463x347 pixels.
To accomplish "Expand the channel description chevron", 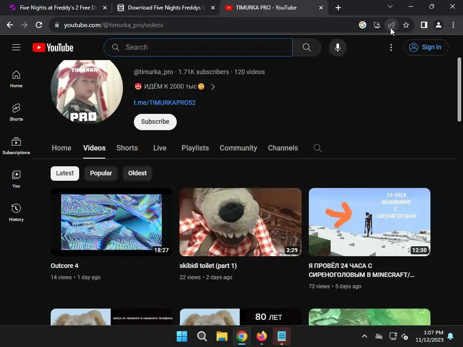I will click(x=213, y=86).
